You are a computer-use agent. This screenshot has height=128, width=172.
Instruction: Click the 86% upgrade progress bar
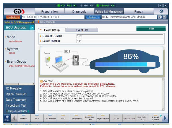pyautogui.click(x=125, y=64)
